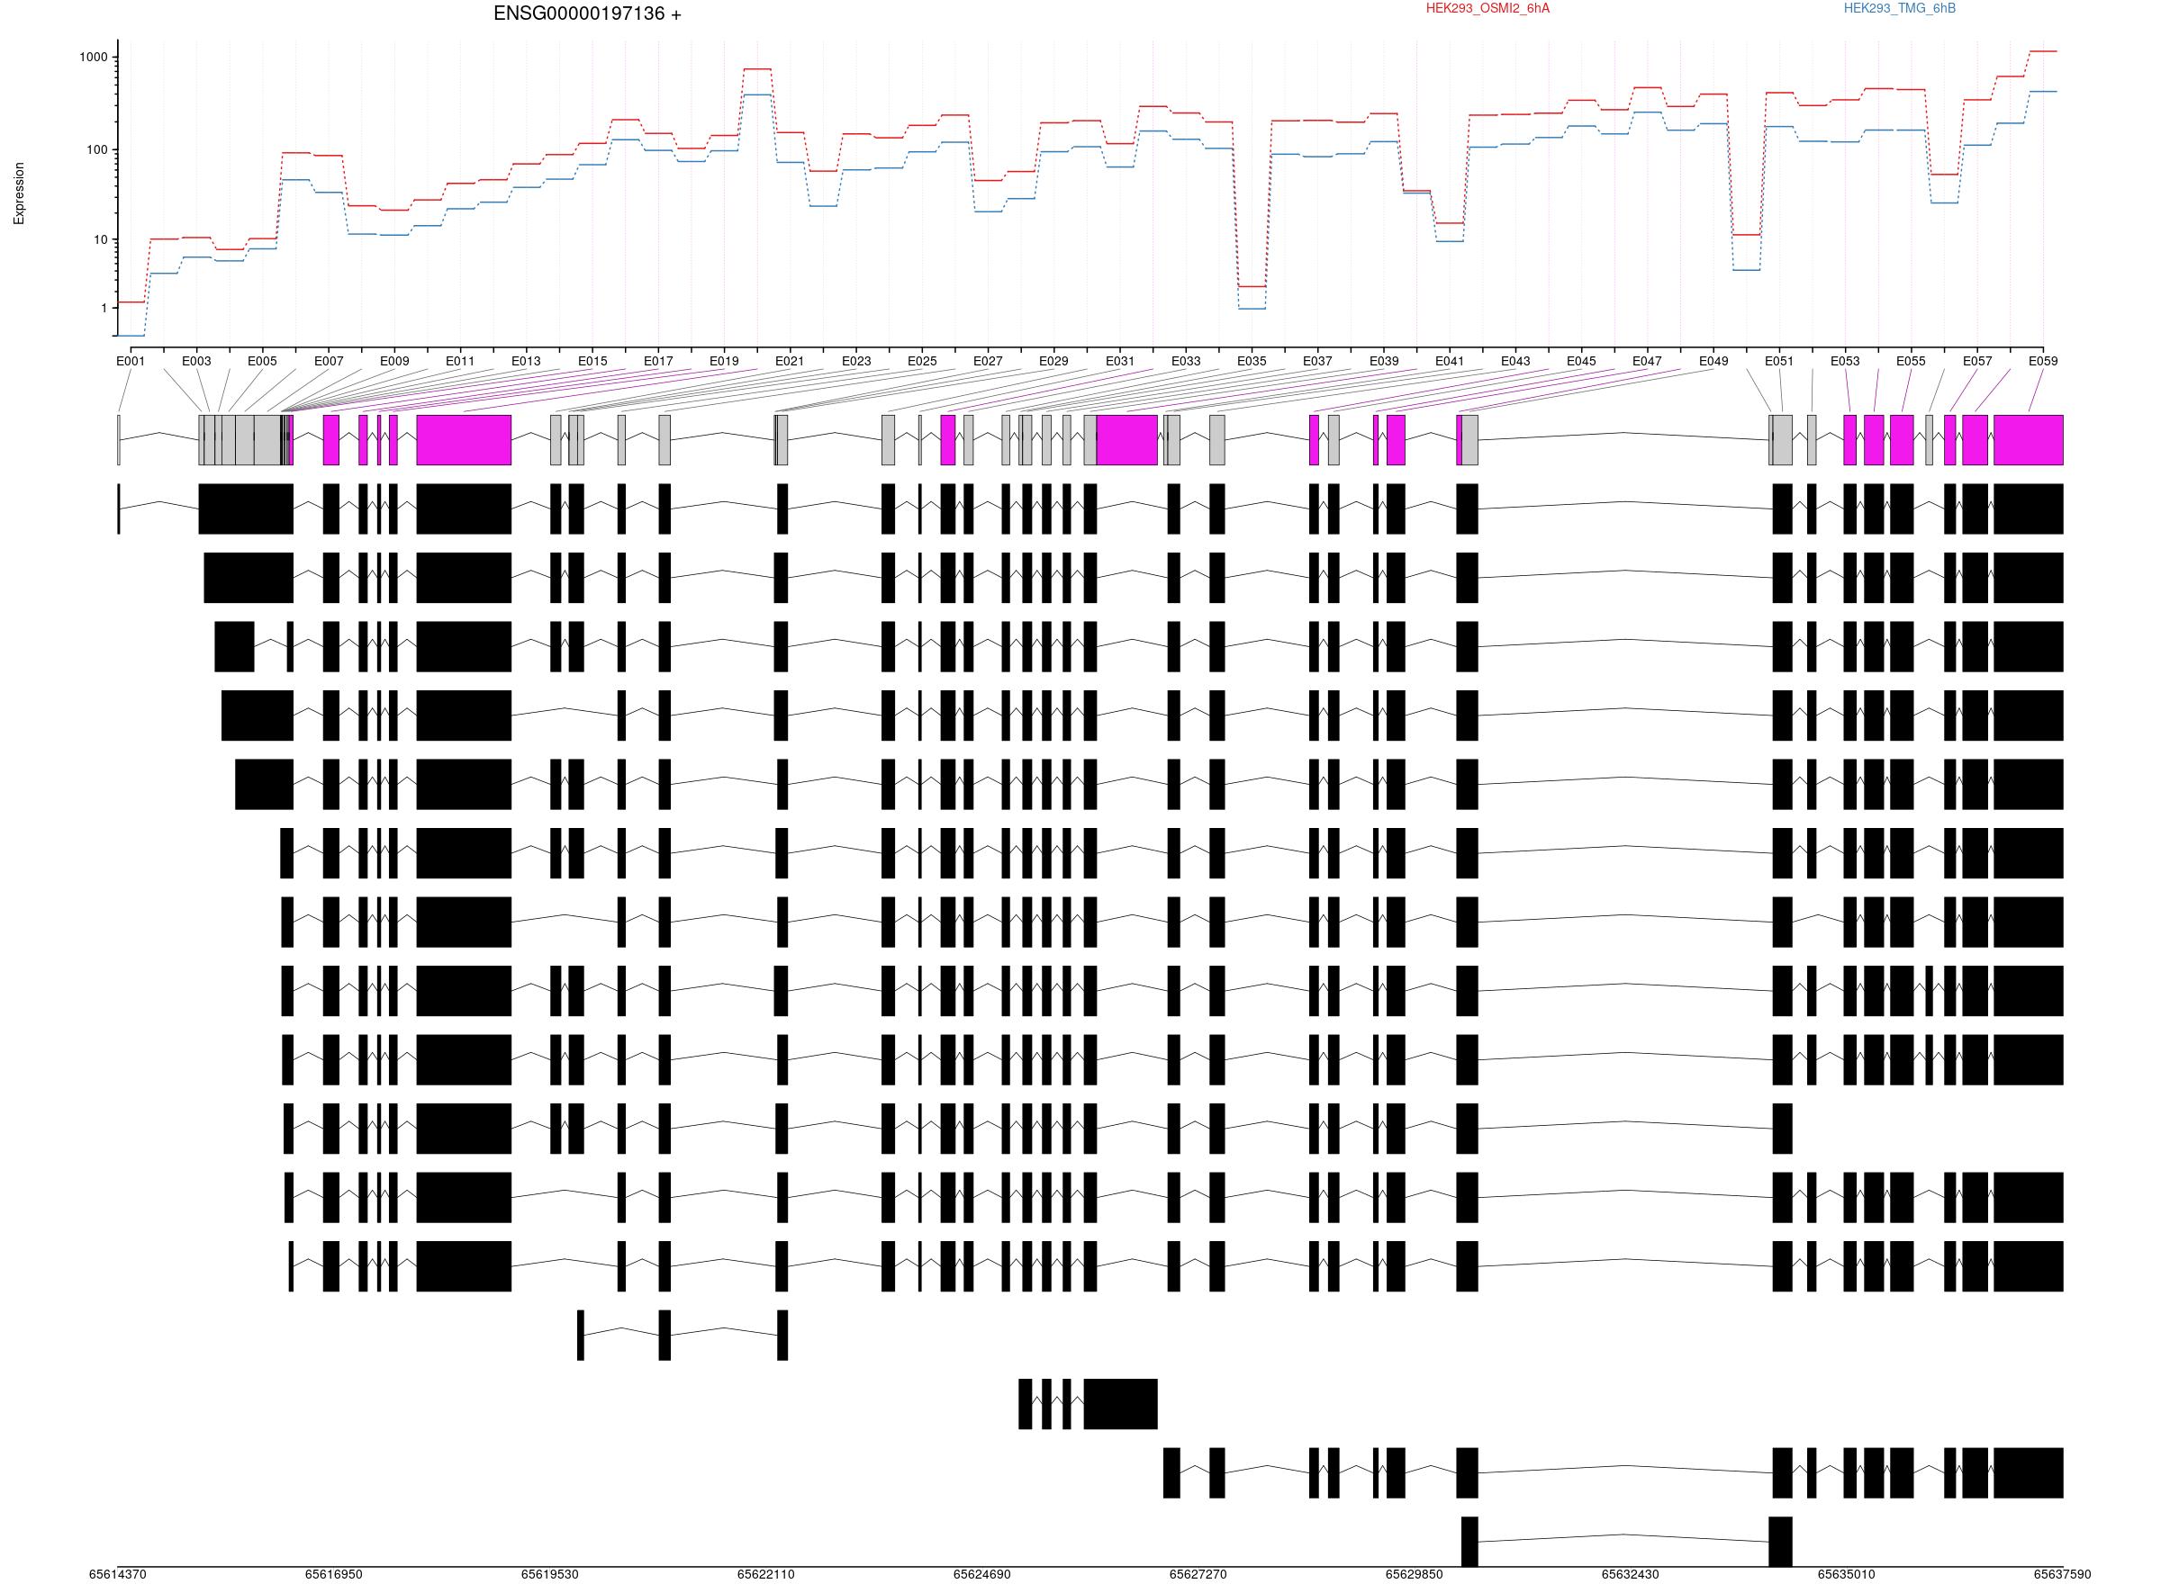Viewport: 2161px width, 1593px height.
Task: Select exon label E059
Action: coord(2043,362)
